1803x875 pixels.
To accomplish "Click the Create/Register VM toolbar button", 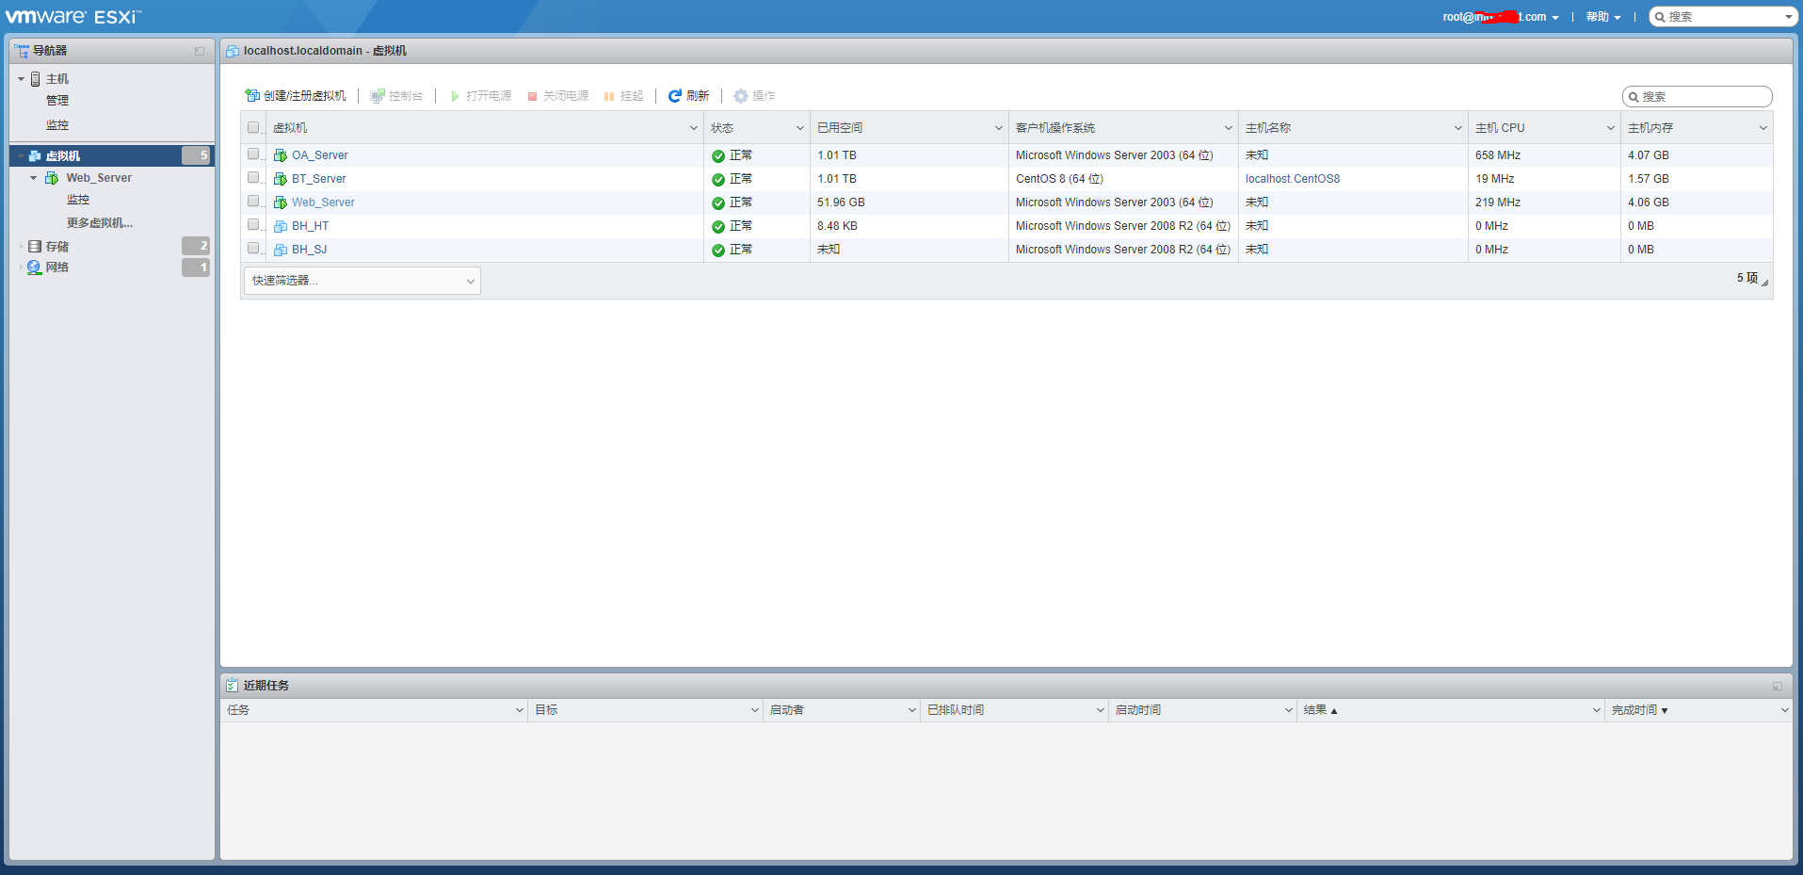I will (x=296, y=96).
